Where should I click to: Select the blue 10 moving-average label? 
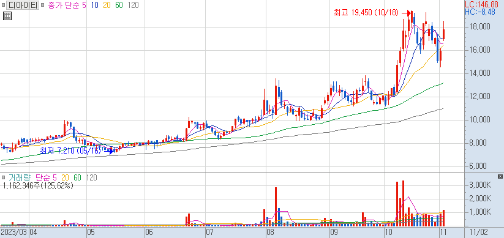[x=95, y=5]
